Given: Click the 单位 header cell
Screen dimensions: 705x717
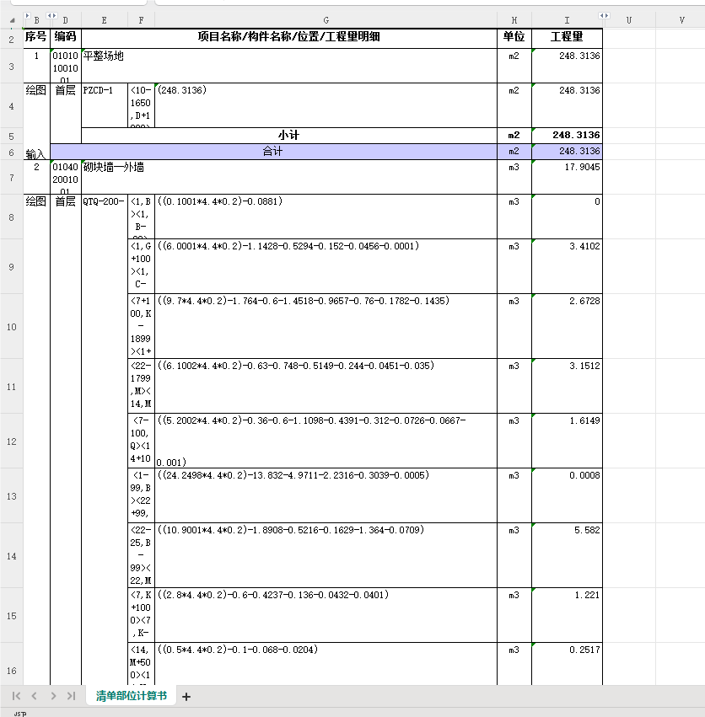Looking at the screenshot, I should (x=514, y=37).
